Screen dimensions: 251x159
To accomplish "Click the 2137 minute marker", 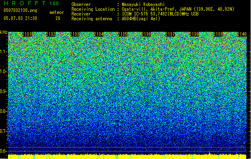I will click(170, 34).
